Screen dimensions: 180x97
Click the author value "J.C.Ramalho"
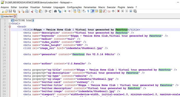tap(76, 64)
